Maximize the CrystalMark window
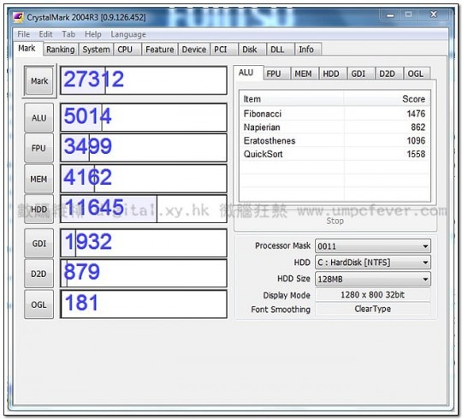462x419 pixels. (408, 15)
